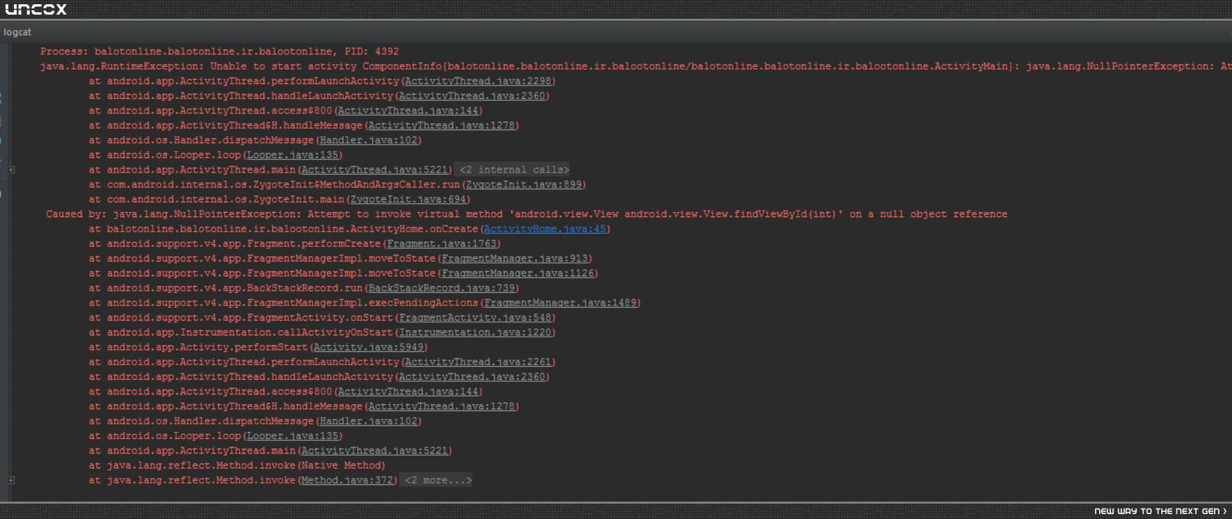The image size is (1232, 519).
Task: Open Method.java:372 link
Action: tap(347, 480)
